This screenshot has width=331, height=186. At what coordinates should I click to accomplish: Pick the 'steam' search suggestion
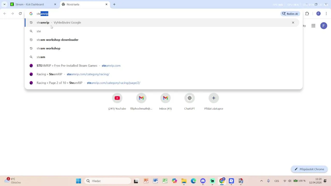[x=162, y=57]
